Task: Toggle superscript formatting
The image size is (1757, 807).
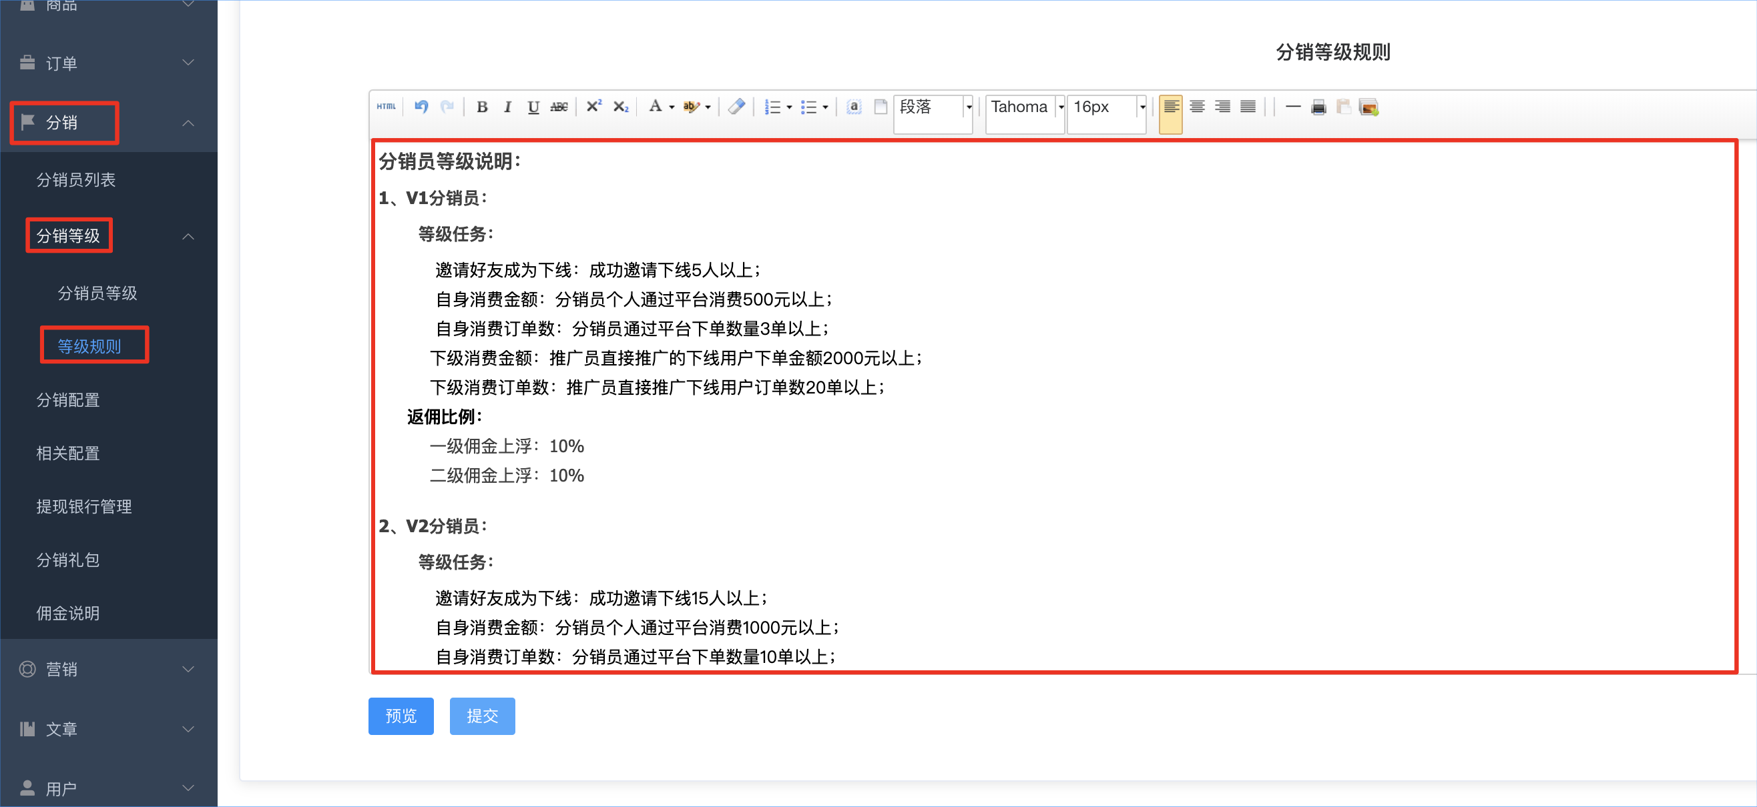Action: click(594, 107)
